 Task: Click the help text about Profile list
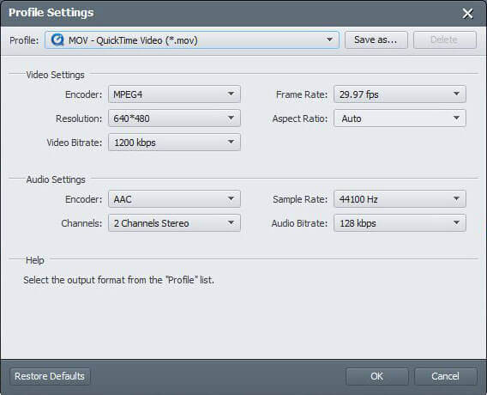click(118, 280)
